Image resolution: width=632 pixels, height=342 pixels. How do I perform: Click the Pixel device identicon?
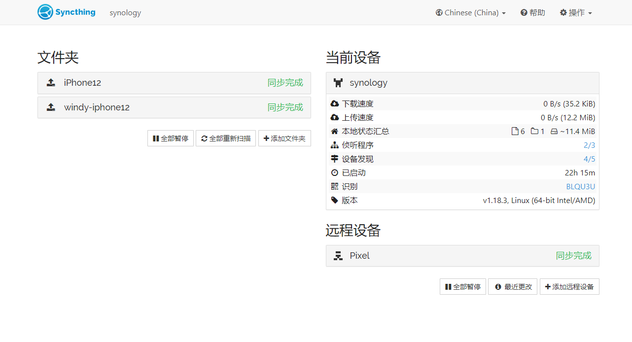pyautogui.click(x=338, y=256)
